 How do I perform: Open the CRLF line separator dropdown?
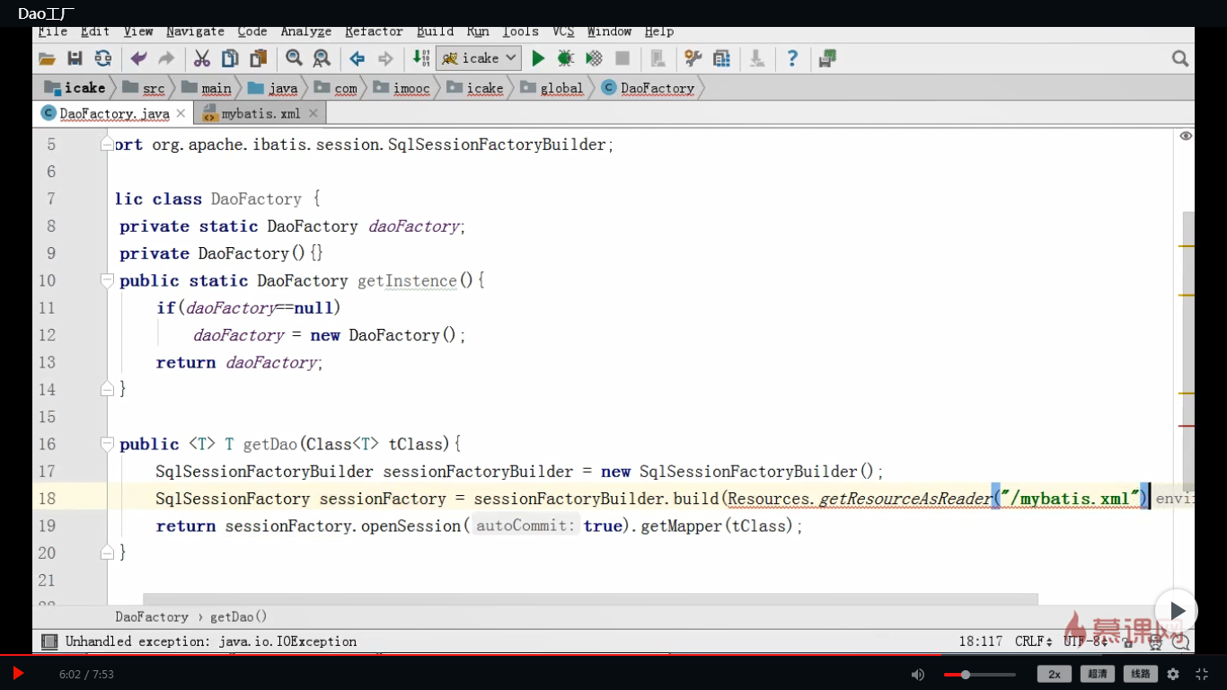click(1034, 641)
